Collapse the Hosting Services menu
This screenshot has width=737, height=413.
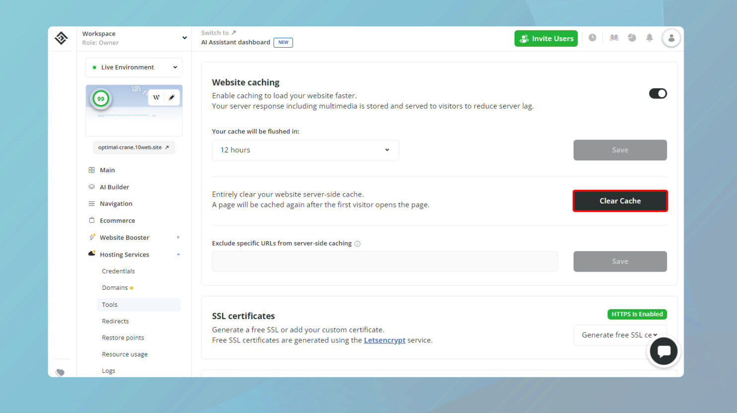coord(178,255)
